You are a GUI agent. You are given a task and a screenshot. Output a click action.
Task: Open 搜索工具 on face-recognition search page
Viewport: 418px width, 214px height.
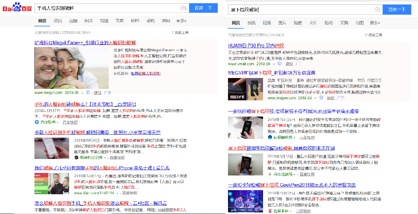pyautogui.click(x=180, y=32)
